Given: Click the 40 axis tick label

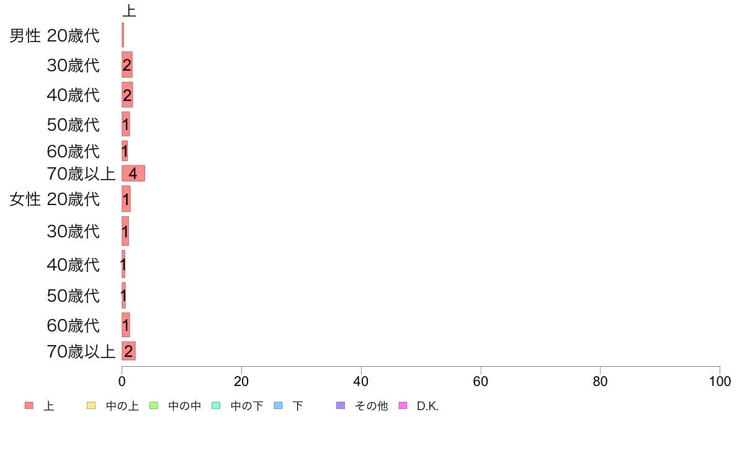Looking at the screenshot, I should tap(361, 381).
